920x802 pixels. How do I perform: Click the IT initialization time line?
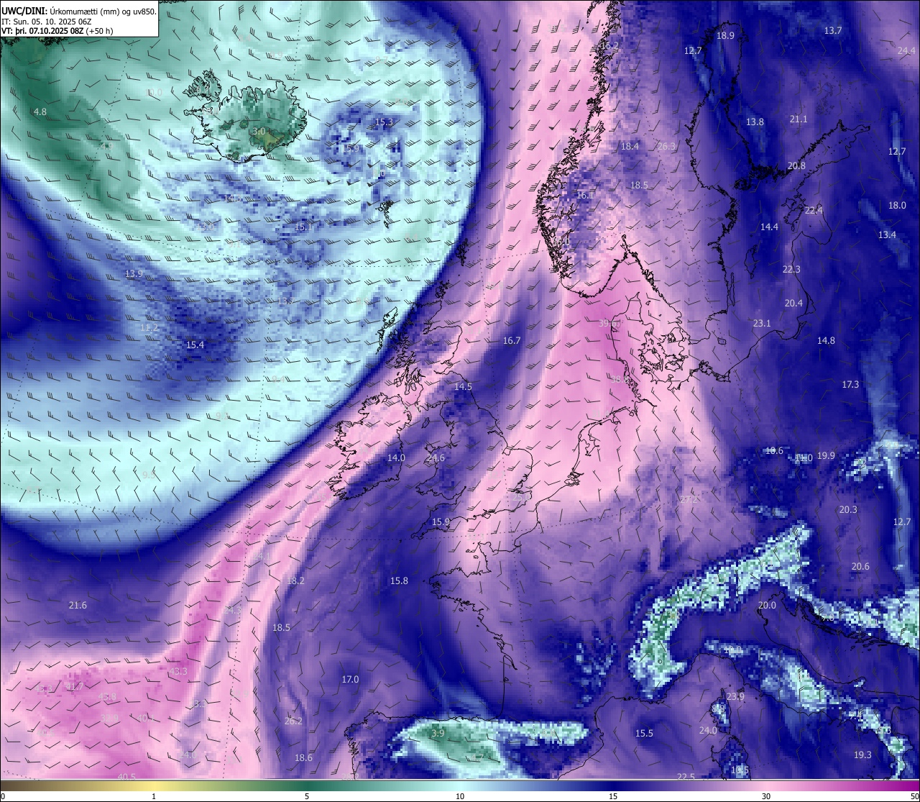45,22
